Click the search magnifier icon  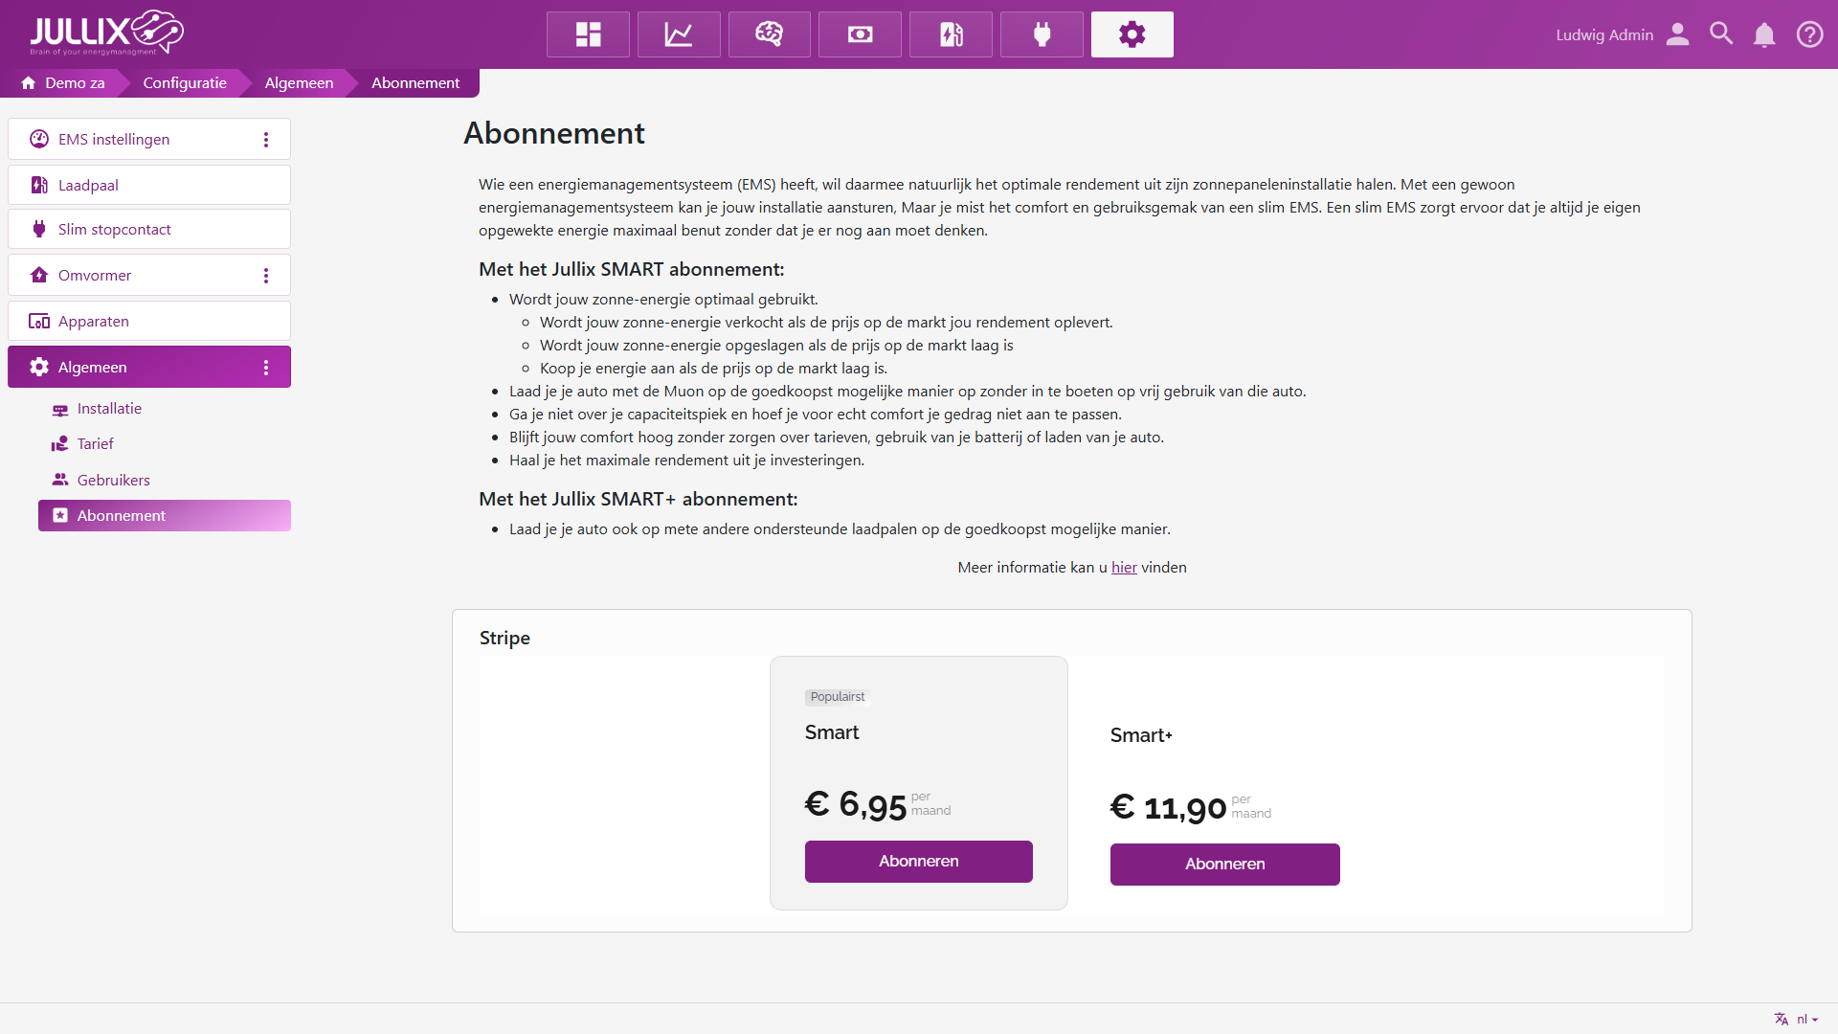tap(1721, 34)
